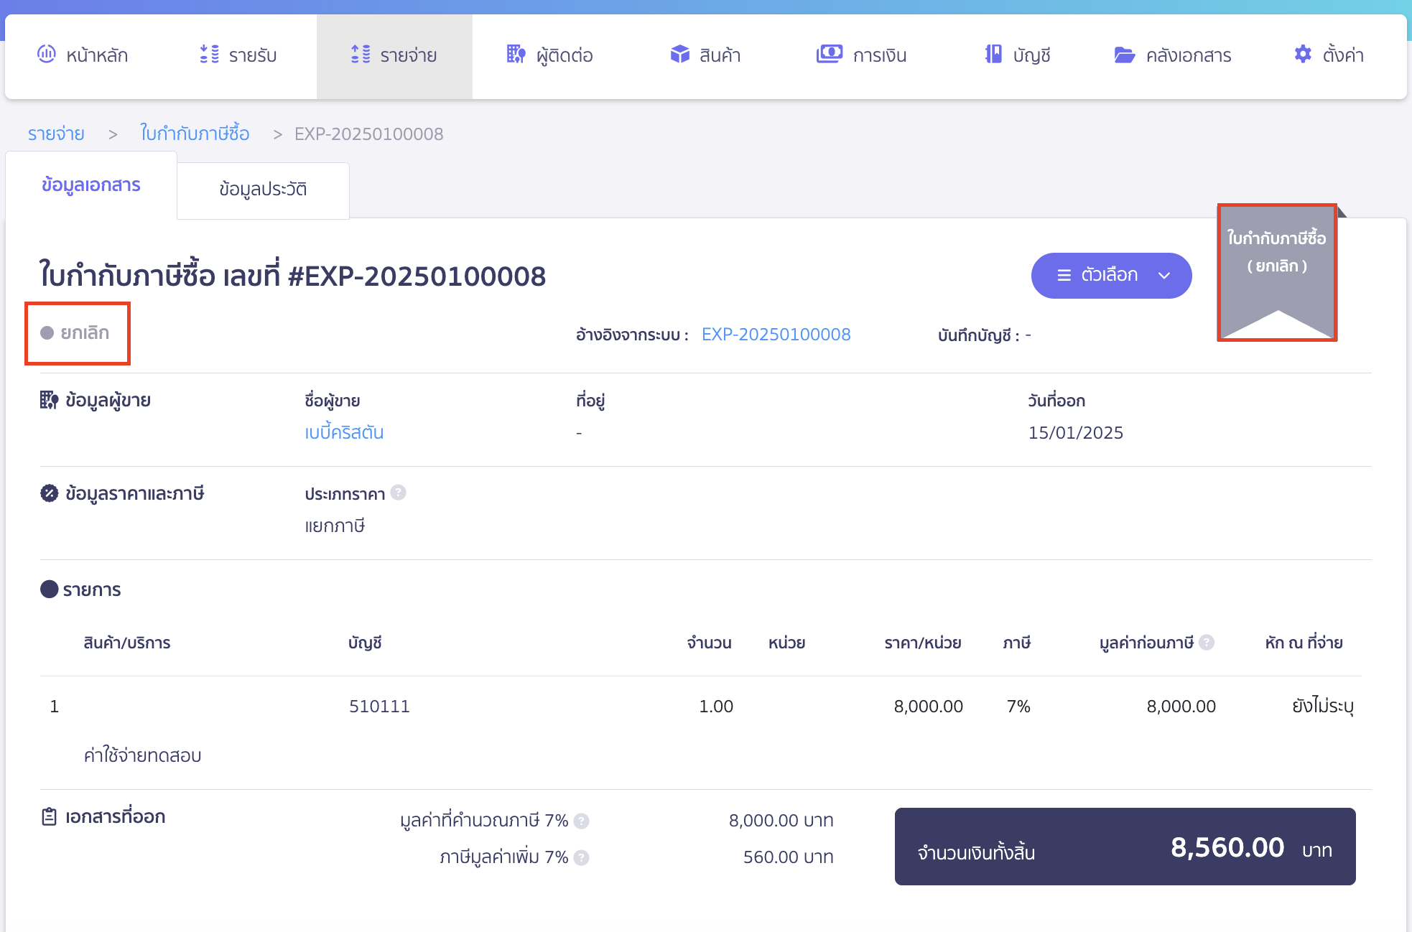Open reference link EXP-20250100008
Image resolution: width=1412 pixels, height=932 pixels.
[x=776, y=335]
